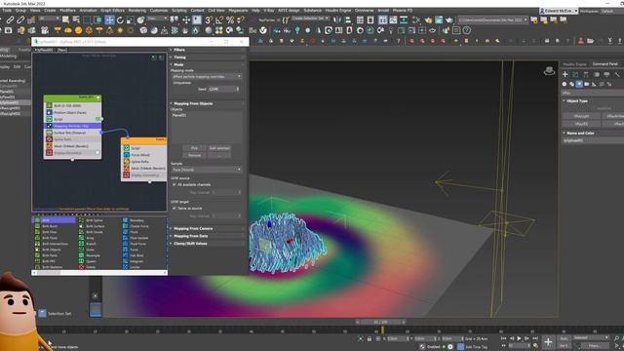Open the project path dropdown in toolbar
624x351 pixels.
(526, 19)
